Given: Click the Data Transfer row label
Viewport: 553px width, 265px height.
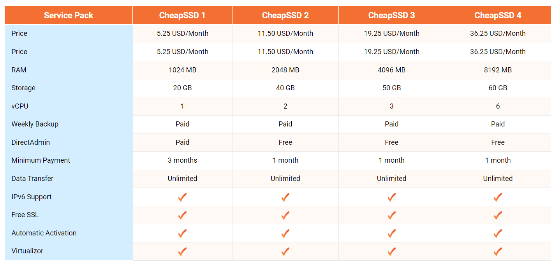Looking at the screenshot, I should (32, 179).
